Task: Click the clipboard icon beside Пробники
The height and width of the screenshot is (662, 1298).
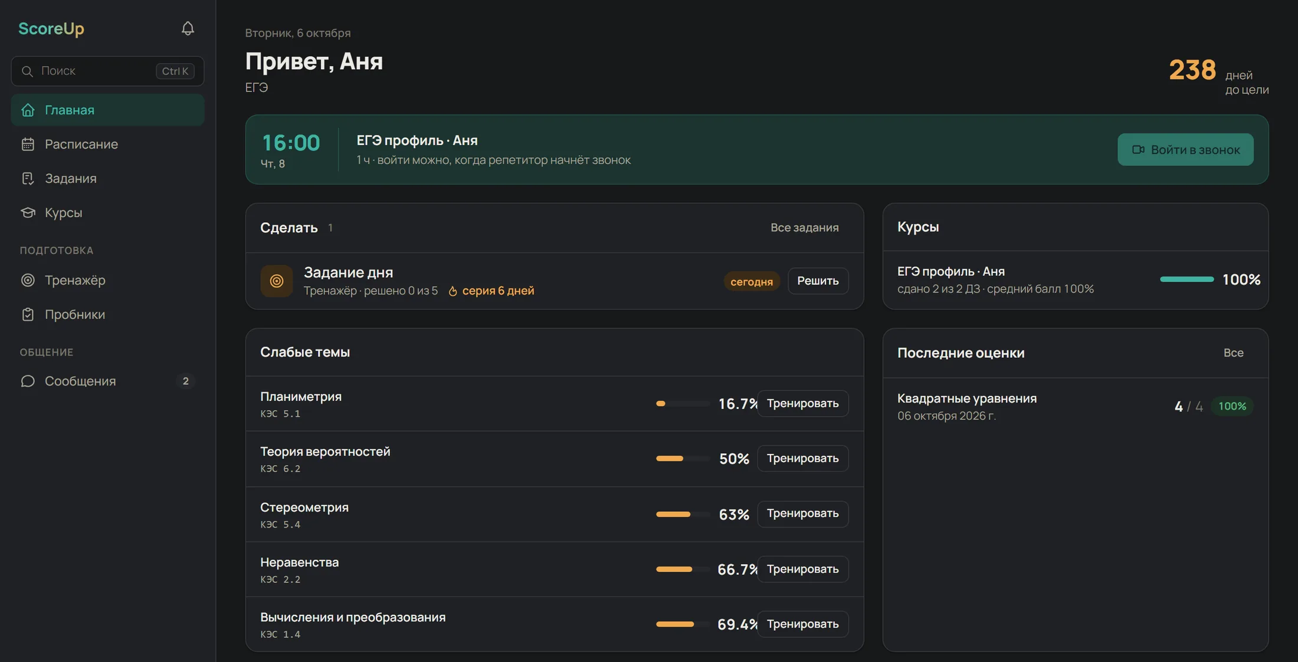Action: pyautogui.click(x=28, y=315)
